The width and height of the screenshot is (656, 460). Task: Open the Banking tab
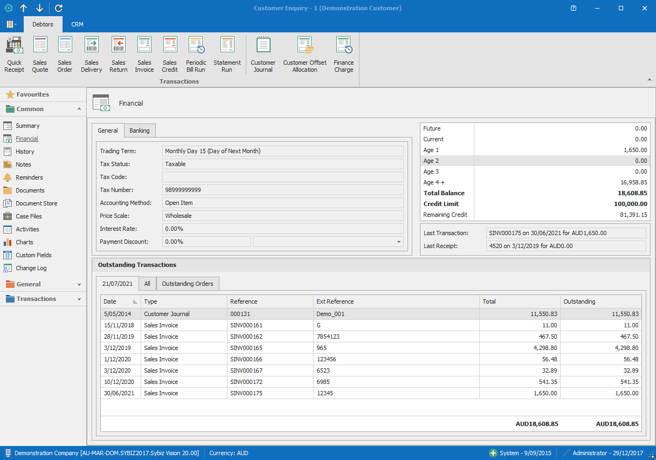140,131
